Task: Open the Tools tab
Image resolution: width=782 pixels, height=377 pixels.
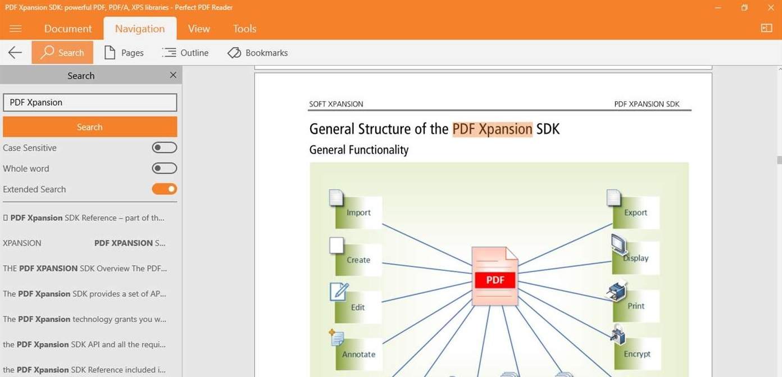Action: tap(244, 29)
